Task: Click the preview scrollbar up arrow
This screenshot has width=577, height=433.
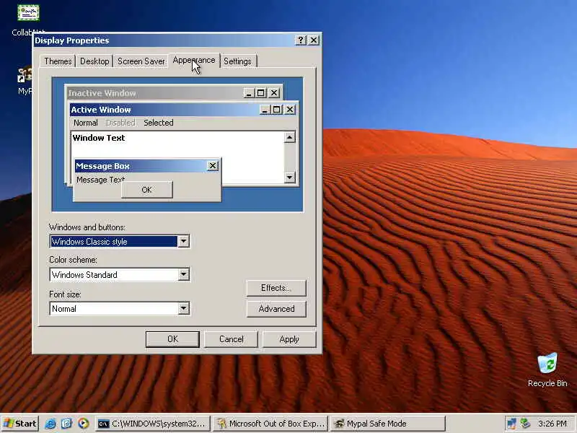Action: click(x=290, y=137)
